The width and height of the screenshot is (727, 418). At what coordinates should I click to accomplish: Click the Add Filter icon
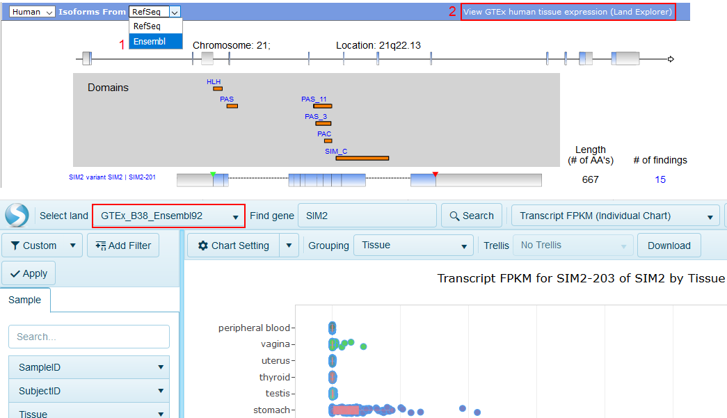(x=101, y=246)
